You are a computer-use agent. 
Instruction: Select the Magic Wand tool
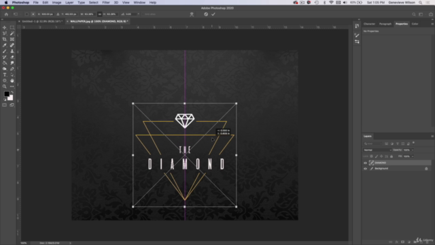point(12,33)
